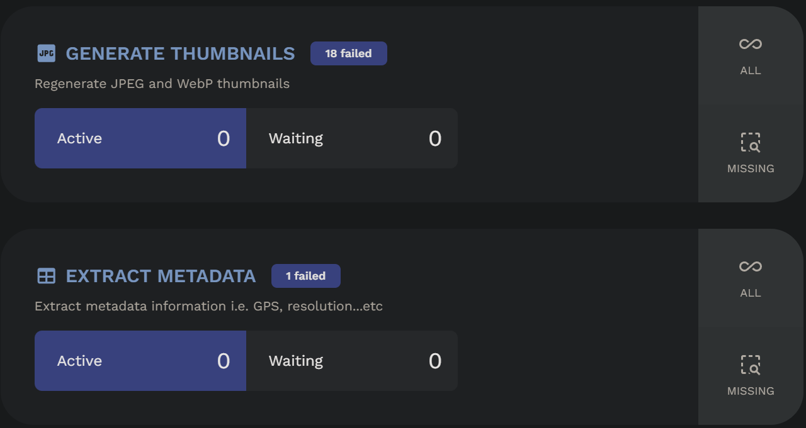Viewport: 806px width, 428px height.
Task: Click the 'Extract metadata information' description text
Action: pos(208,306)
